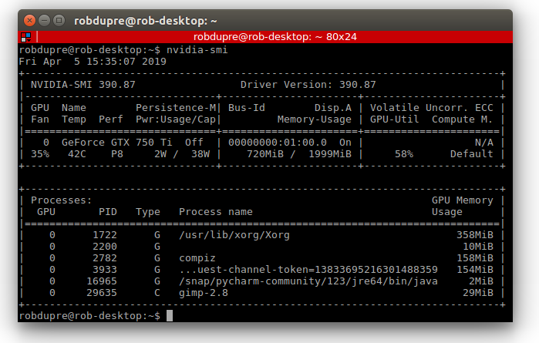The width and height of the screenshot is (539, 343).
Task: Click the gimp-2.8 process name
Action: (x=203, y=293)
